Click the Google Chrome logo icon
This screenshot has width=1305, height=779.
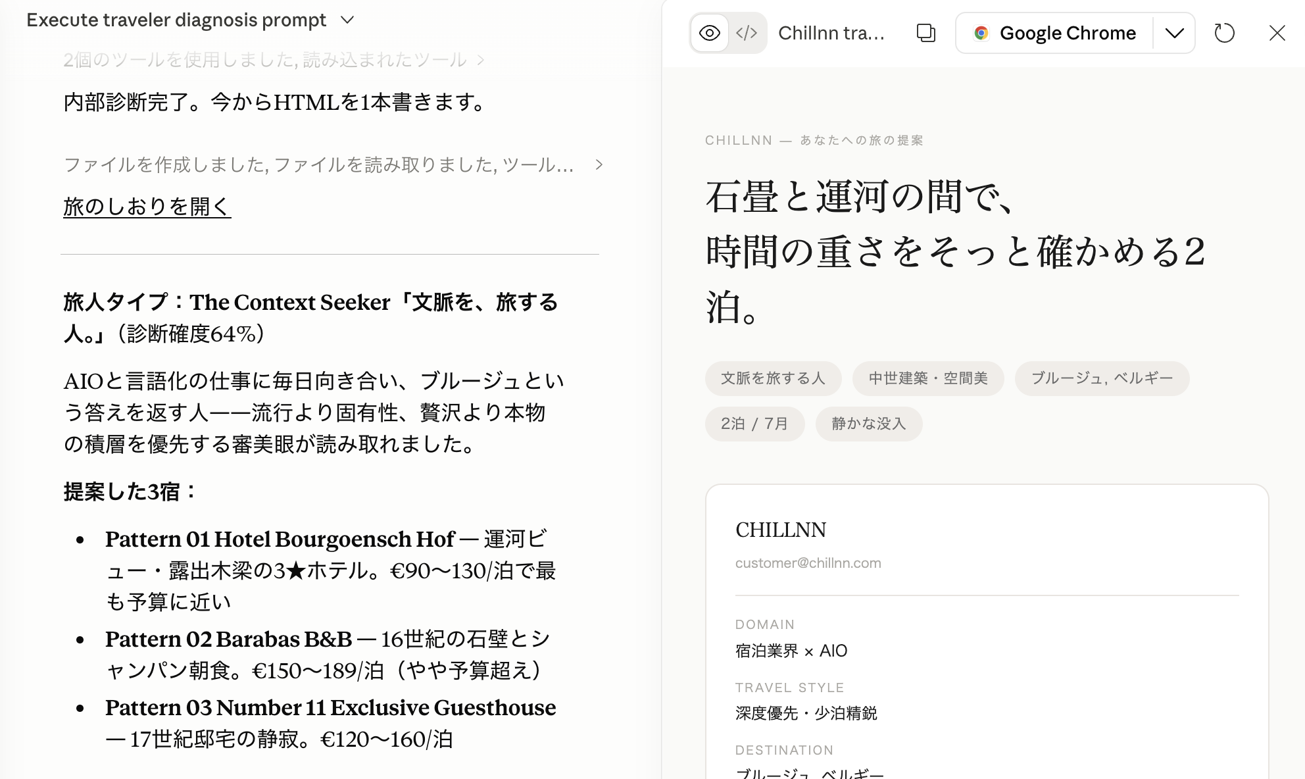click(981, 33)
